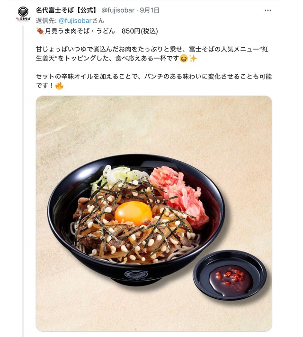Click the egg yolk in the photo
303x337 pixels.
(x=134, y=213)
